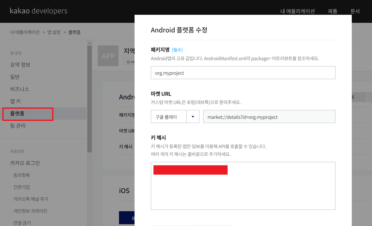Image resolution: width=372 pixels, height=226 pixels.
Task: Click 여러 개의 키 해시 hint text
Action: [x=191, y=154]
